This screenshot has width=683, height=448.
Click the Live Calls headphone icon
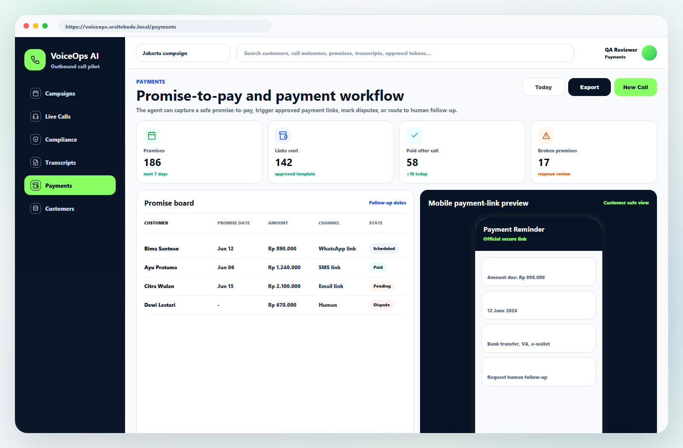tap(36, 116)
